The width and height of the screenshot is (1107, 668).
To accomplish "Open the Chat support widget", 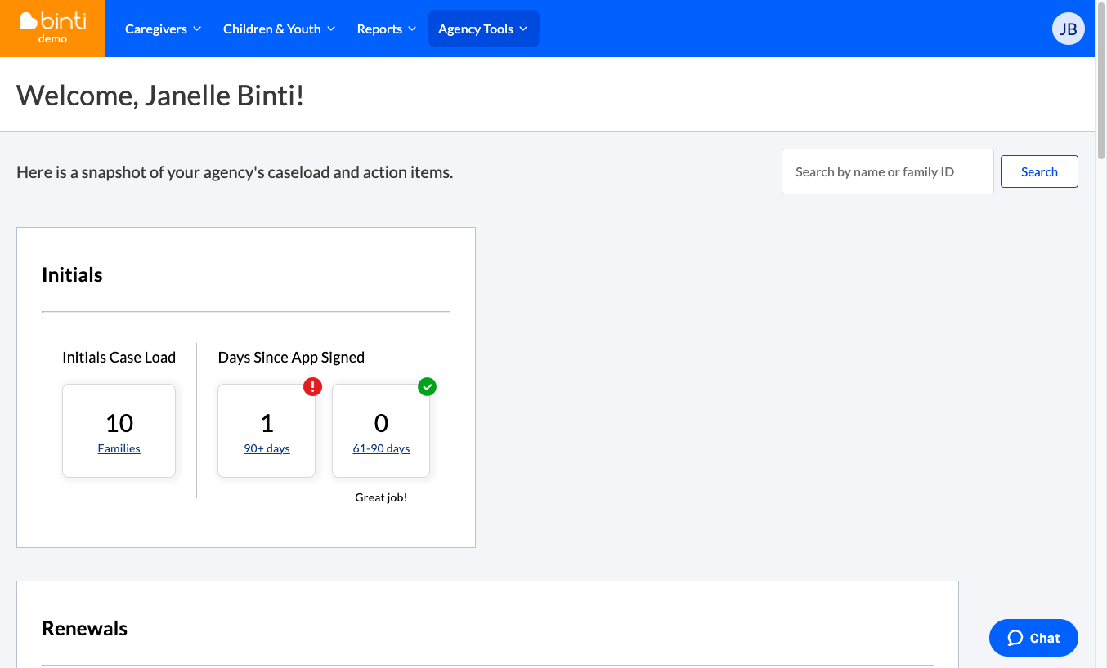I will tap(1033, 638).
